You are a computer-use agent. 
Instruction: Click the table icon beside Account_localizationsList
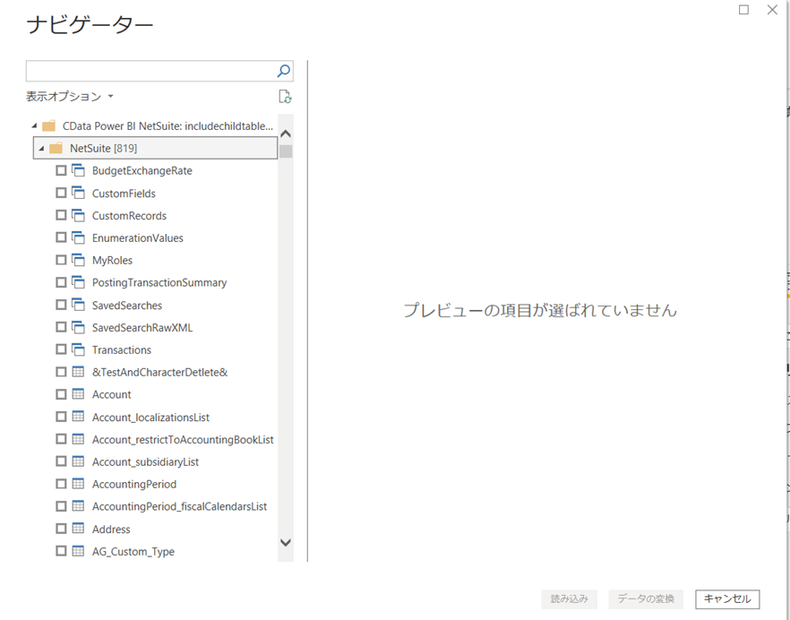pos(78,417)
